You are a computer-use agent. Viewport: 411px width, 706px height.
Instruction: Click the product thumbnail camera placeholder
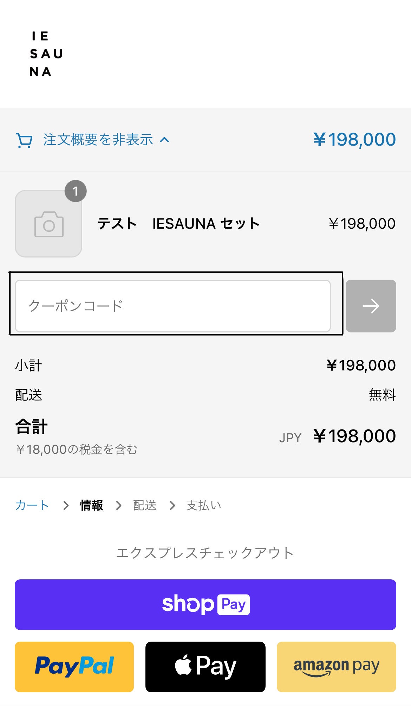[48, 224]
